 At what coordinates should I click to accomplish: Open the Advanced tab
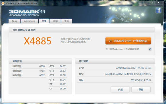pyautogui.click(x=29, y=21)
